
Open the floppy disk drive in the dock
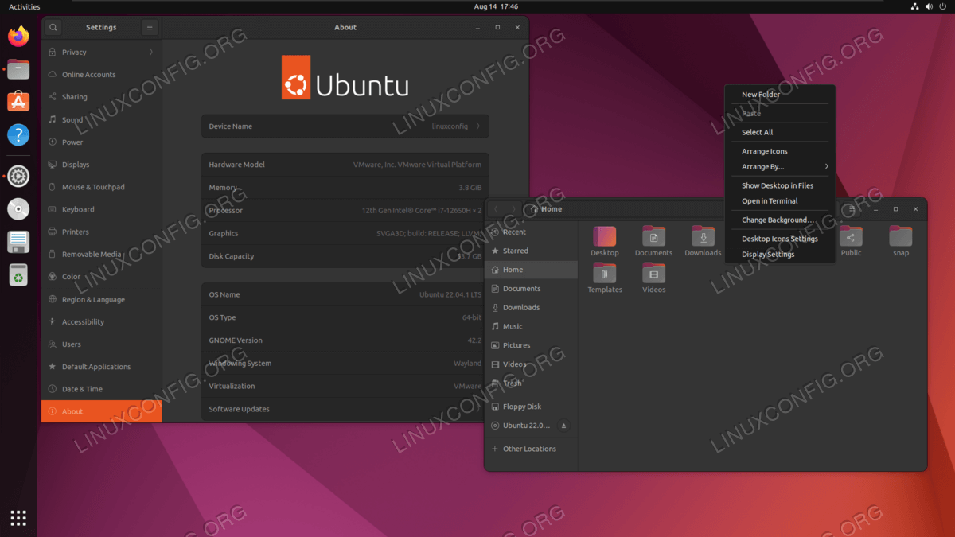(x=18, y=242)
